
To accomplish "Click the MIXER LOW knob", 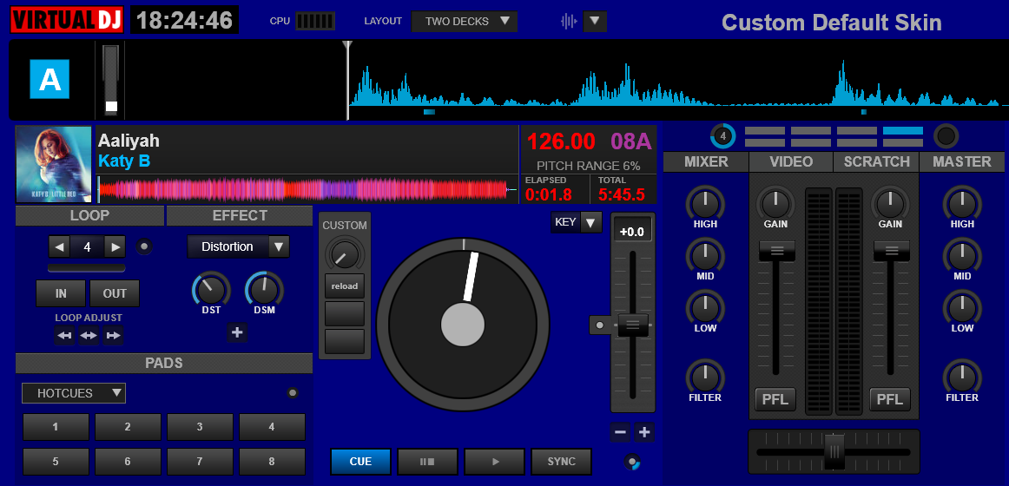I will tap(705, 307).
